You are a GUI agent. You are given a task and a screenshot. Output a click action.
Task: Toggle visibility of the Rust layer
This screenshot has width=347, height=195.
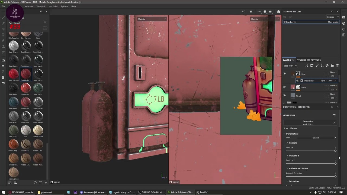pos(284,74)
